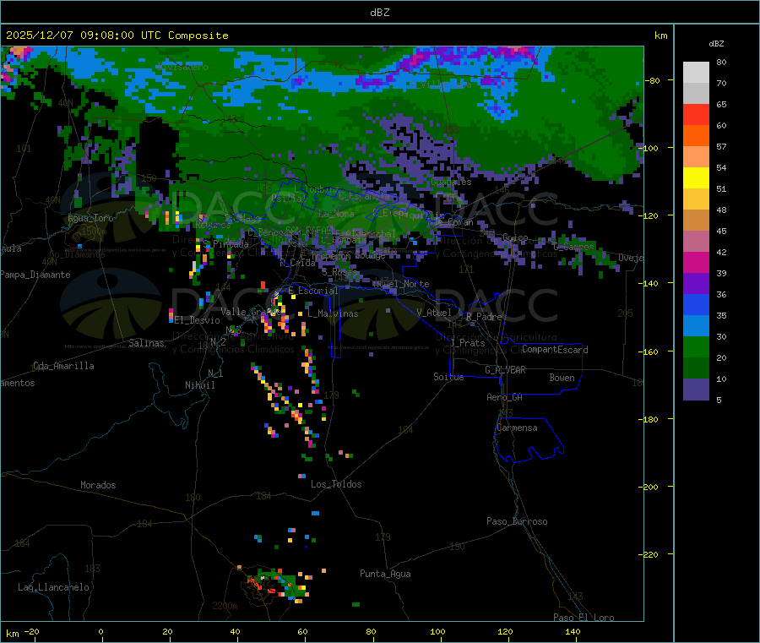Click the '-200' tick on right km axis

pos(648,487)
